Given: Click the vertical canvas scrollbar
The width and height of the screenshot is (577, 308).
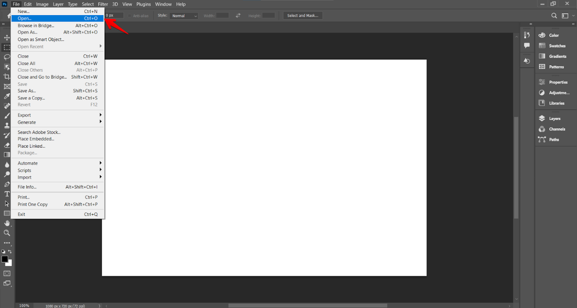Looking at the screenshot, I should tap(516, 168).
